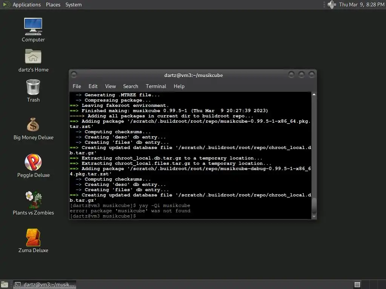The image size is (386, 289).
Task: Click the terminal scrollbar thumb
Action: coord(314,205)
